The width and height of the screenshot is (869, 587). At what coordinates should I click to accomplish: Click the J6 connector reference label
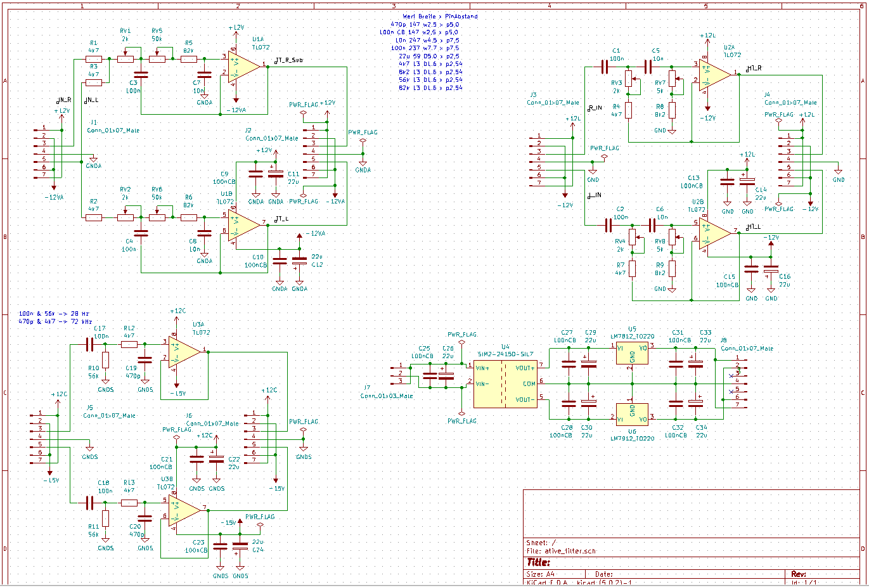(x=189, y=416)
